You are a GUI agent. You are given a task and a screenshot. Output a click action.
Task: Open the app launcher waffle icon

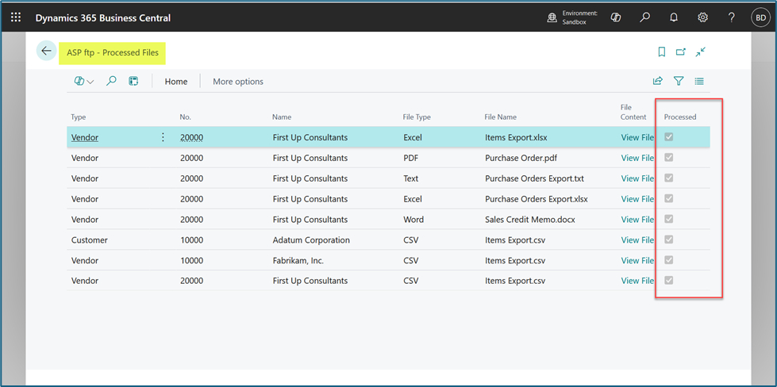pyautogui.click(x=16, y=17)
